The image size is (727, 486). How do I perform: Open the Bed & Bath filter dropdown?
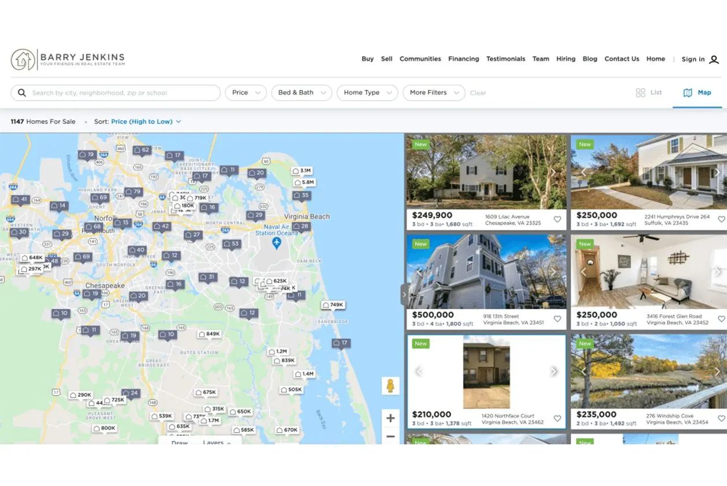pyautogui.click(x=301, y=93)
